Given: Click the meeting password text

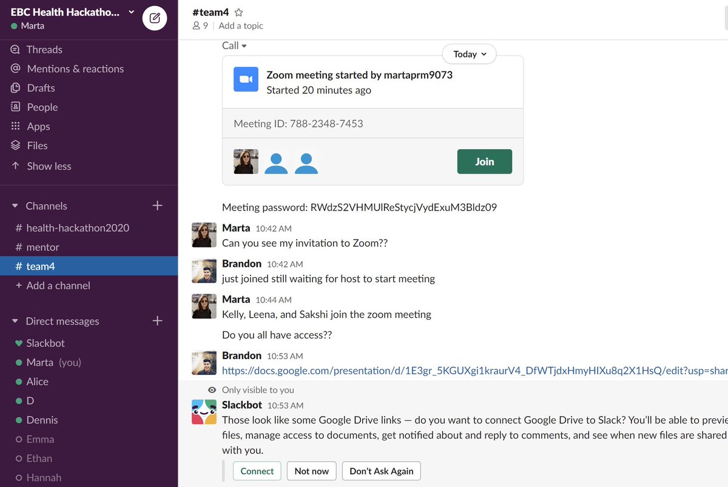Looking at the screenshot, I should click(360, 207).
